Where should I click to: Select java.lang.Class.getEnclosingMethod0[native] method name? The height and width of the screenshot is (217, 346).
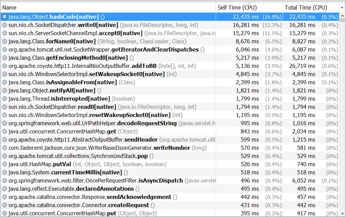68,58
